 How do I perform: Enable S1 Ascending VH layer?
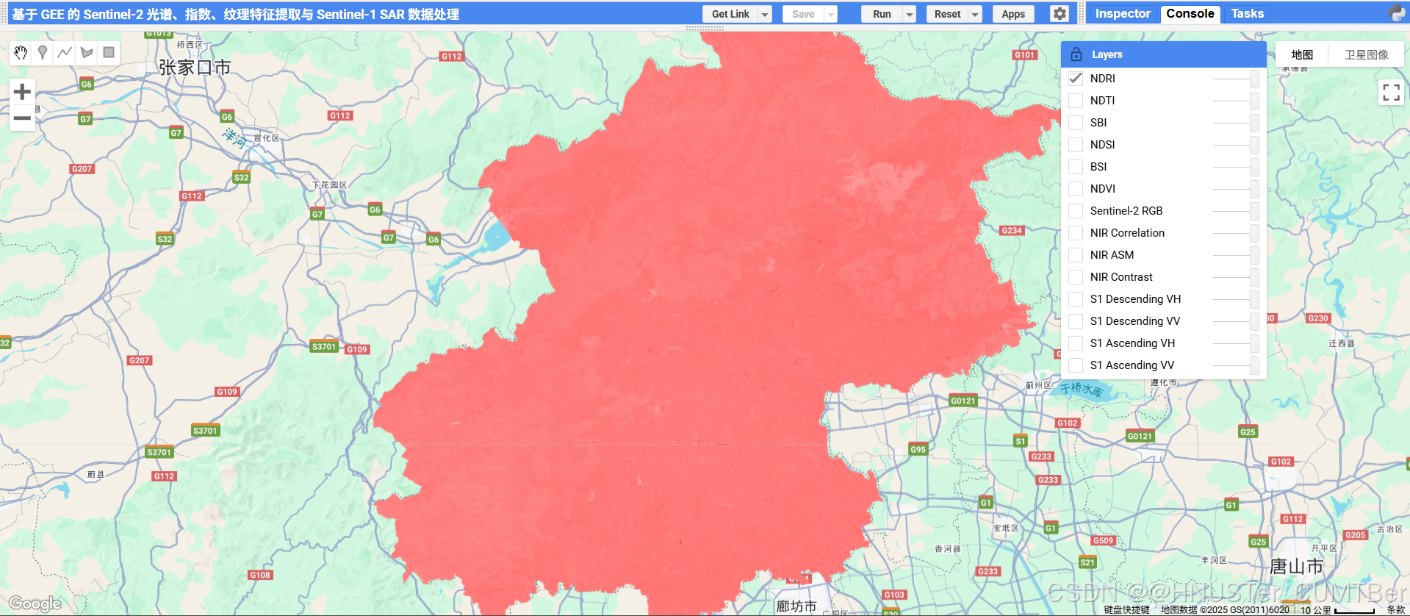click(1076, 343)
